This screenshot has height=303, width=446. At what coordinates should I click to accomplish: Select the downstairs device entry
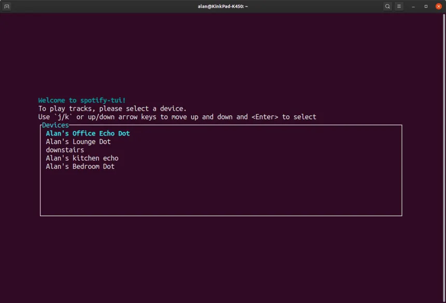tap(65, 150)
